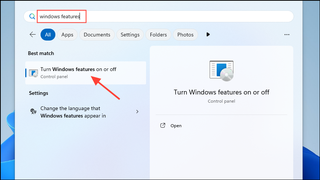Click the 'Control panel' caption in the preview pane
This screenshot has height=180, width=320.
pos(222,101)
